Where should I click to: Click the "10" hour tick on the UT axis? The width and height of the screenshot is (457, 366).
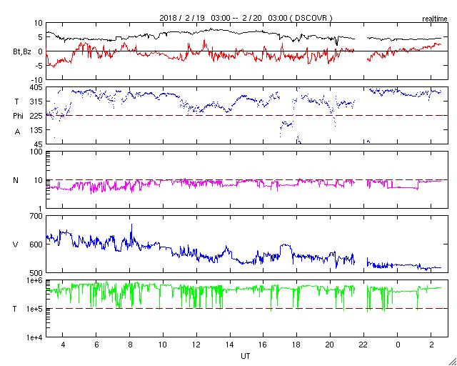click(x=163, y=345)
